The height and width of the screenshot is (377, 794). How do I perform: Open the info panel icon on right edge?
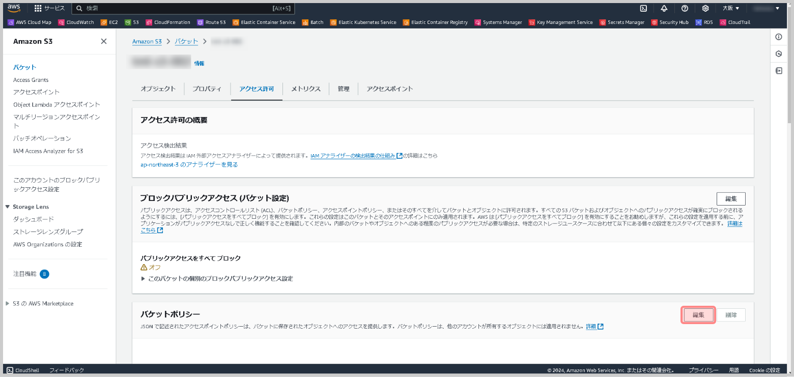point(778,37)
